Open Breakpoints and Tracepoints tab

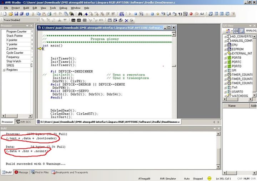[70, 172]
